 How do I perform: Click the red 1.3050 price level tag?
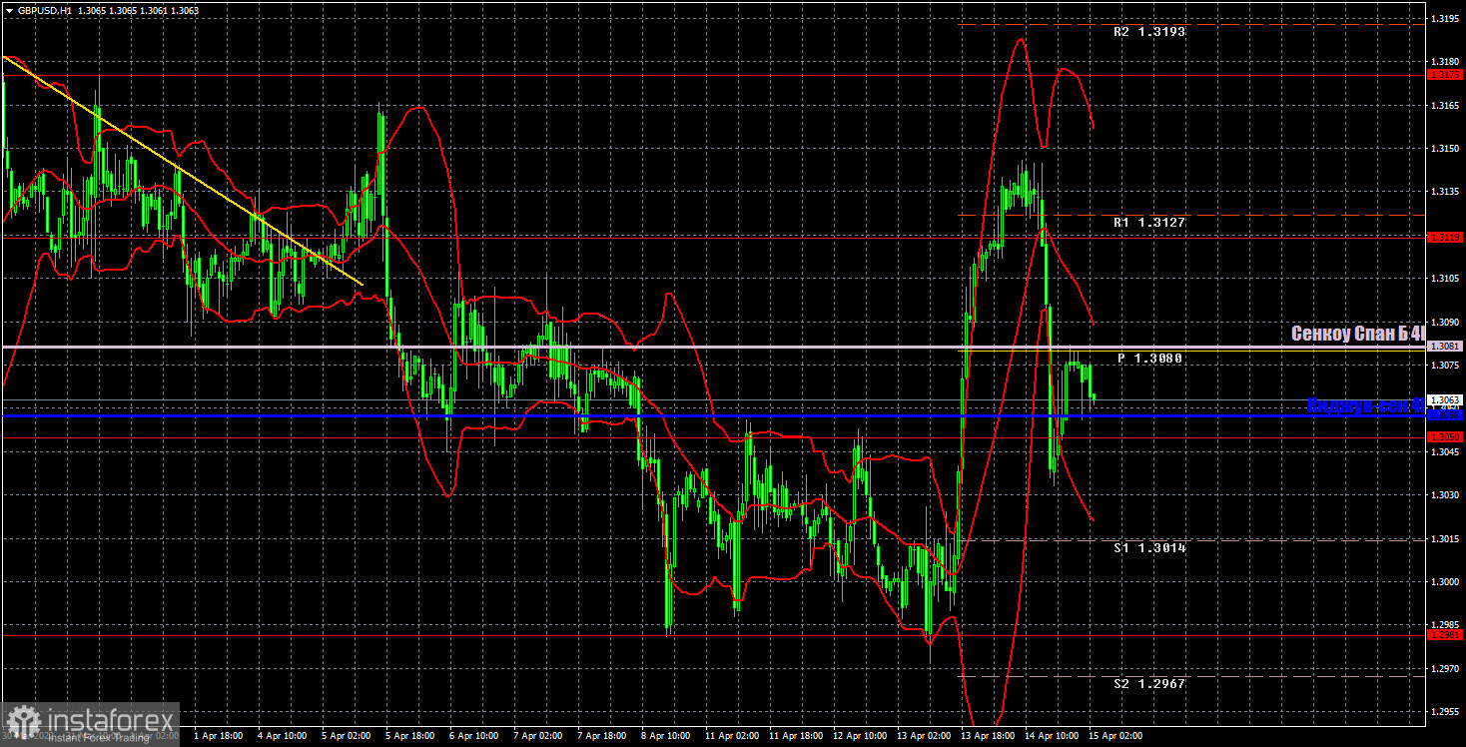point(1445,437)
